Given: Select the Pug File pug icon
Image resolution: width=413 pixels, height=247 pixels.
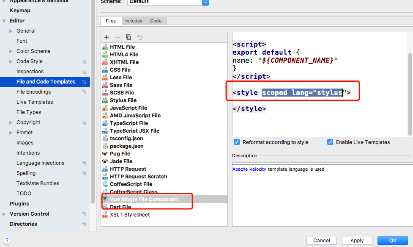Looking at the screenshot, I should [x=105, y=154].
